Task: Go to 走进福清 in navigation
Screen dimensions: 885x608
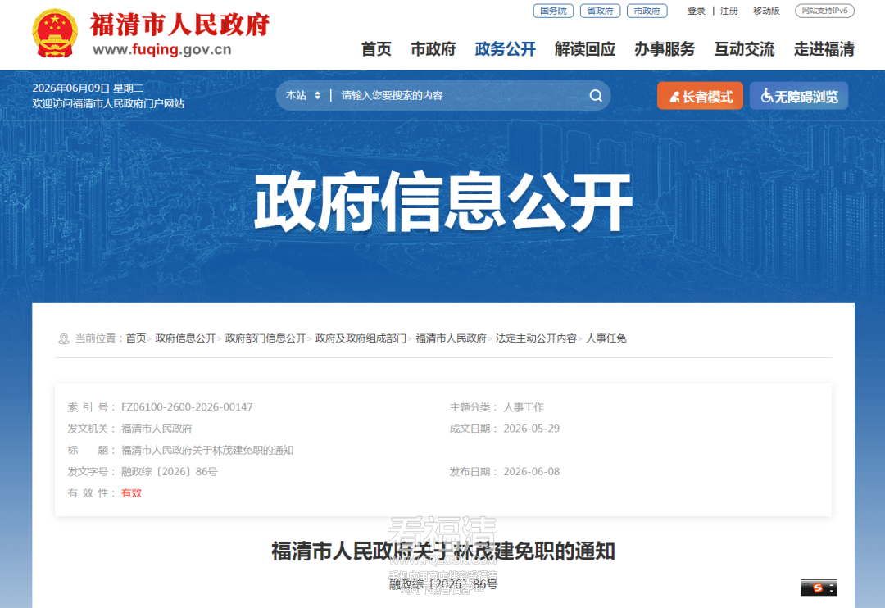Action: coord(824,49)
